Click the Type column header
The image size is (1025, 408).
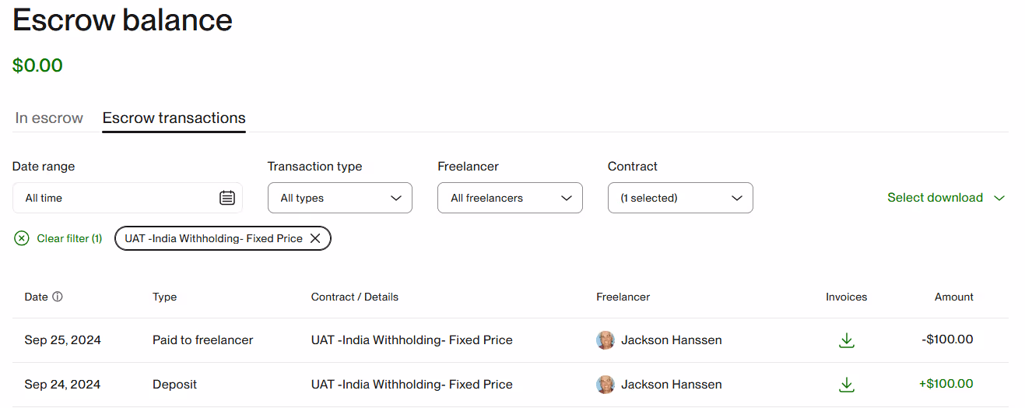point(165,297)
